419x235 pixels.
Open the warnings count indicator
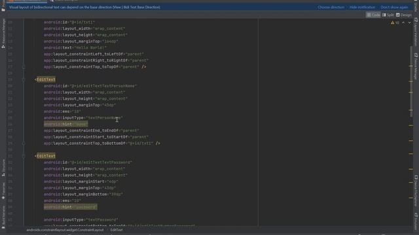coord(395,23)
